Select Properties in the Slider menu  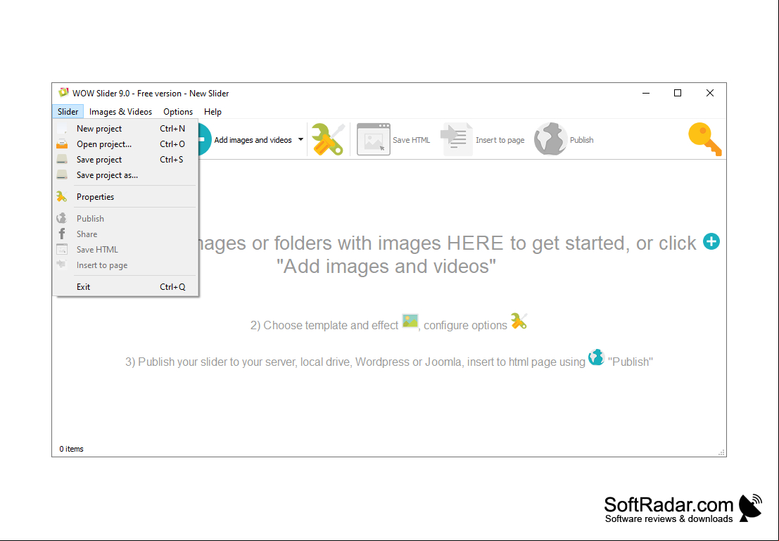click(x=125, y=197)
